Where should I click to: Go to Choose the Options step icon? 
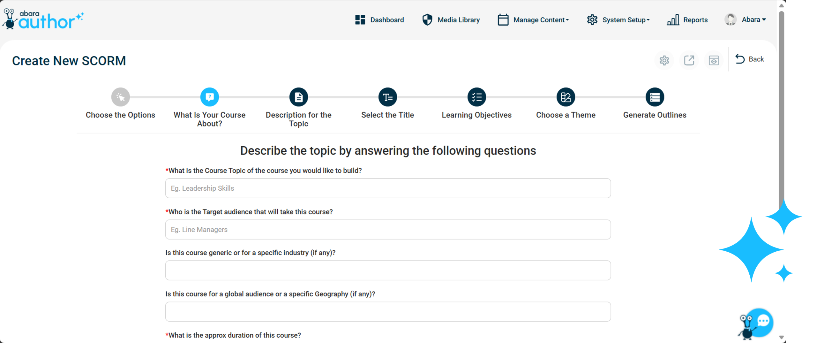click(120, 97)
